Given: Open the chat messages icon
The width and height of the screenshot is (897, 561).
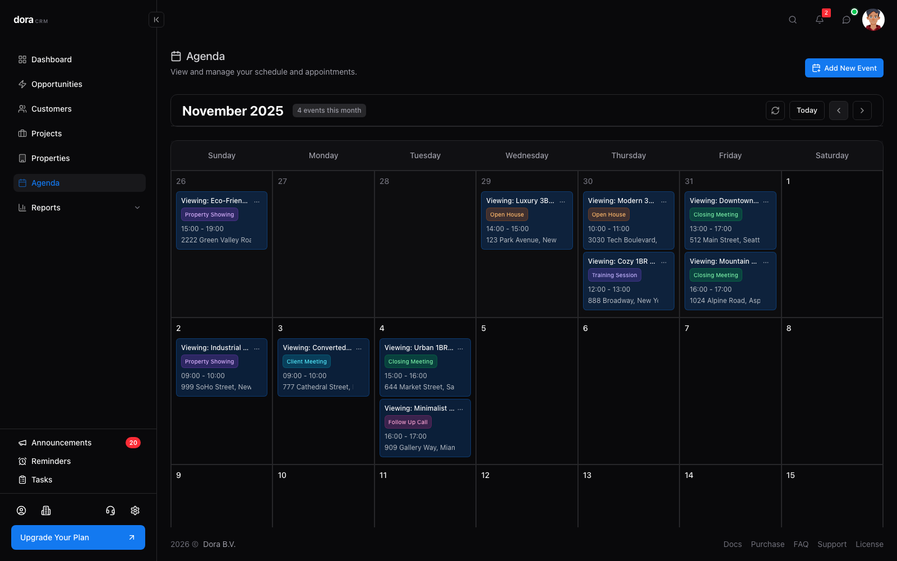Looking at the screenshot, I should click(x=847, y=20).
